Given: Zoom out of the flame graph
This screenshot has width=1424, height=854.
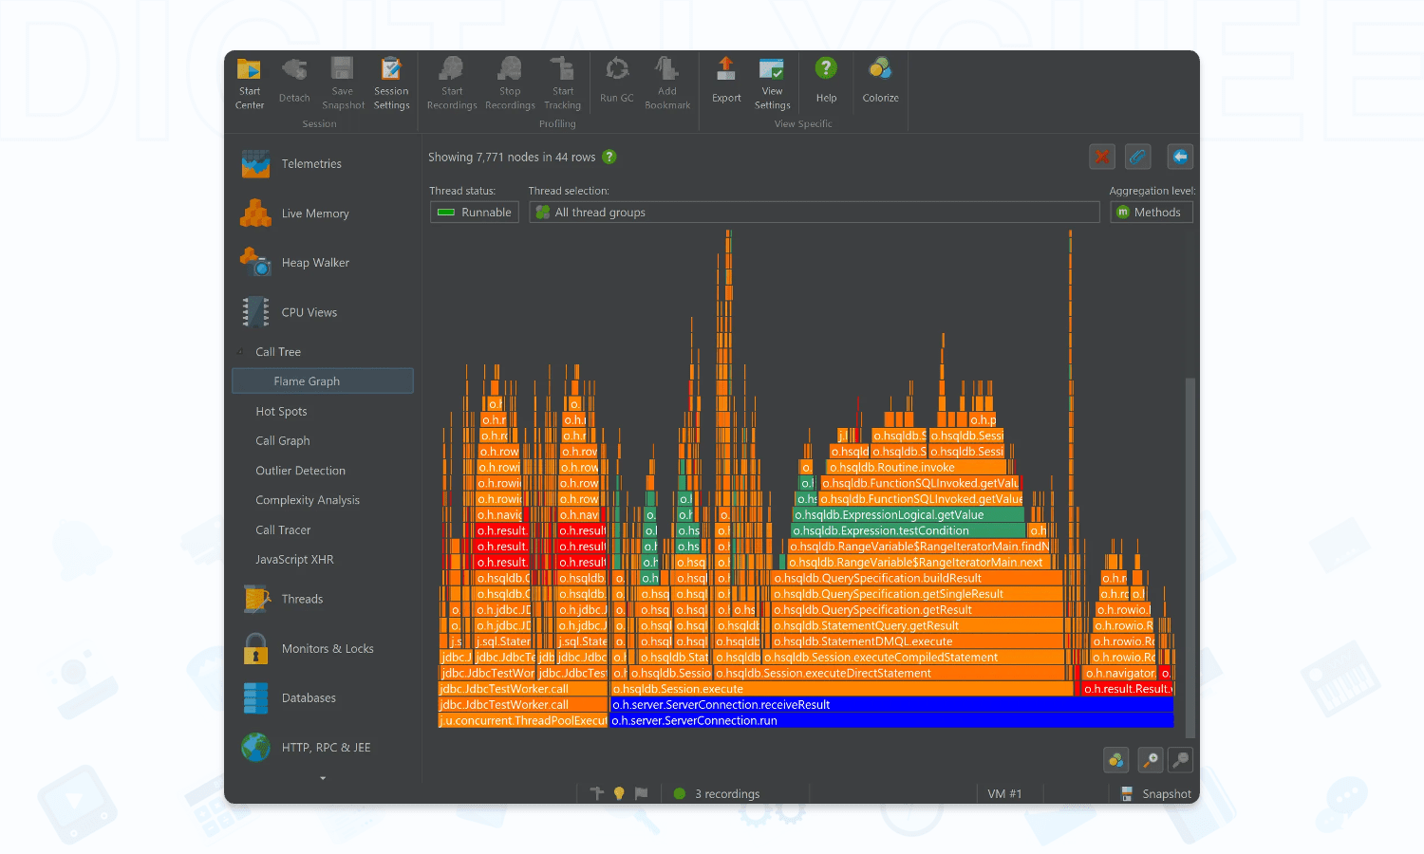Looking at the screenshot, I should [x=1181, y=760].
